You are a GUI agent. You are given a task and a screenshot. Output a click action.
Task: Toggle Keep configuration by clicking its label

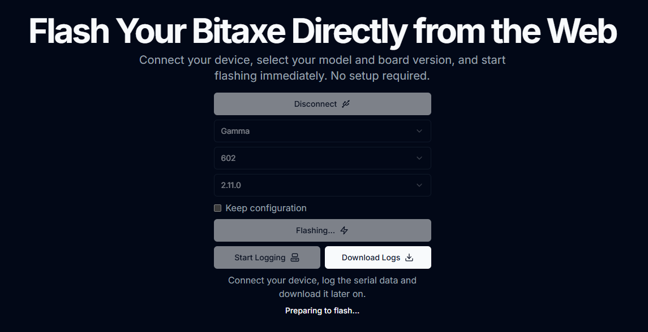pos(265,208)
